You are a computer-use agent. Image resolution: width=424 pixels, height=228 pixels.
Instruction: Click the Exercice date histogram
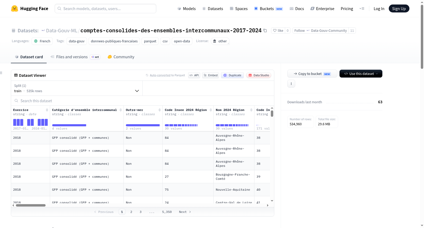[30, 122]
